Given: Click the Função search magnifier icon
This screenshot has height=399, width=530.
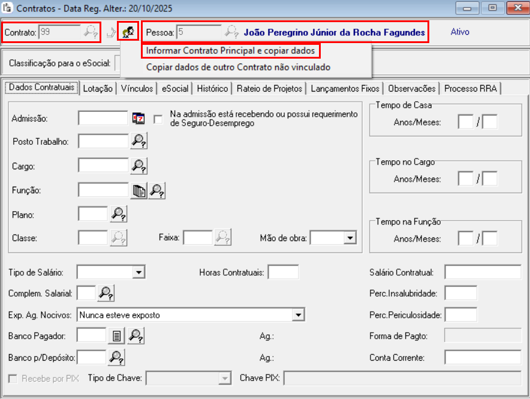Looking at the screenshot, I should 156,191.
